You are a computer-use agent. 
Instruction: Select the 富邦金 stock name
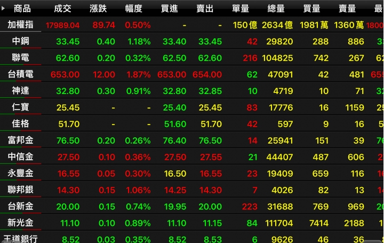[x=21, y=140]
